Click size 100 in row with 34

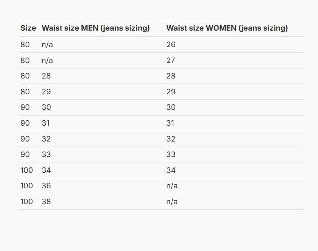tap(27, 170)
